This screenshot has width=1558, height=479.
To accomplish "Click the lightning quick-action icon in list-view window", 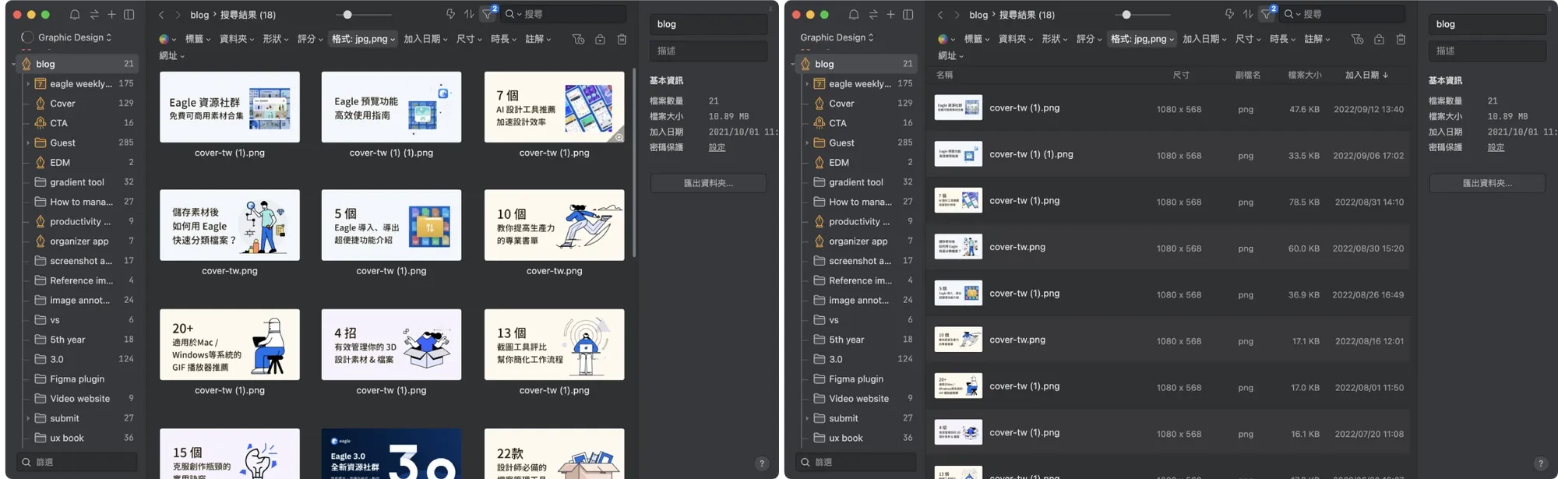I will 1229,14.
